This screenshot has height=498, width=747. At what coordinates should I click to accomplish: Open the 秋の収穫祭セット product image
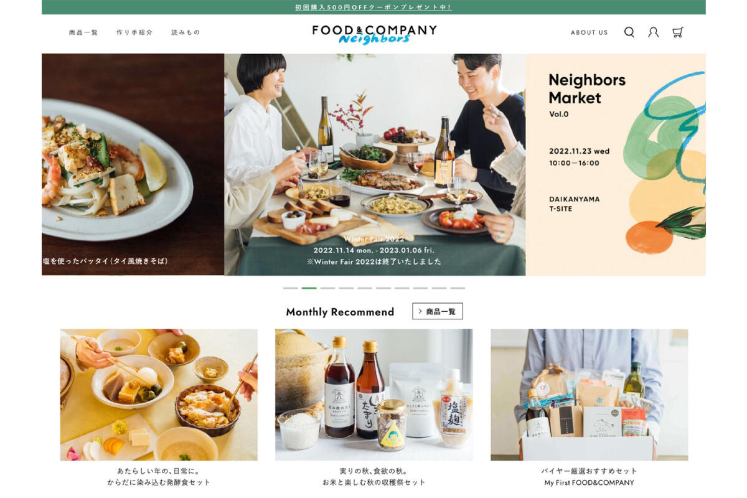point(374,395)
